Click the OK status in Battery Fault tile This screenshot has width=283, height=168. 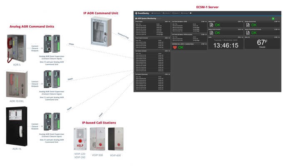pyautogui.click(x=217, y=25)
